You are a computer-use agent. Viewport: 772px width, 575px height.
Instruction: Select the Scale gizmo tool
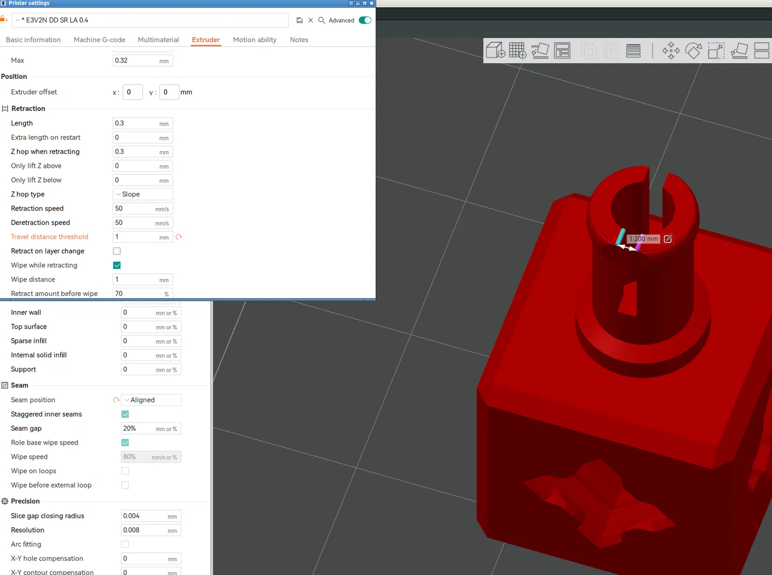pos(716,50)
